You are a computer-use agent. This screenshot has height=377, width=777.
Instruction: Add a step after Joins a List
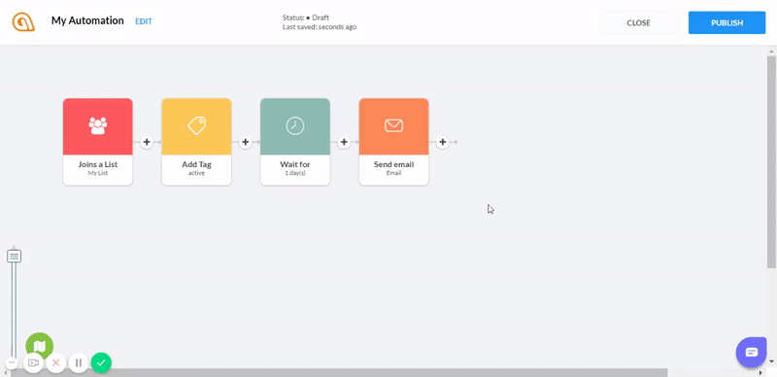pos(147,143)
